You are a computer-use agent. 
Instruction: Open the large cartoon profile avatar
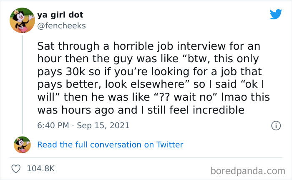[22, 20]
